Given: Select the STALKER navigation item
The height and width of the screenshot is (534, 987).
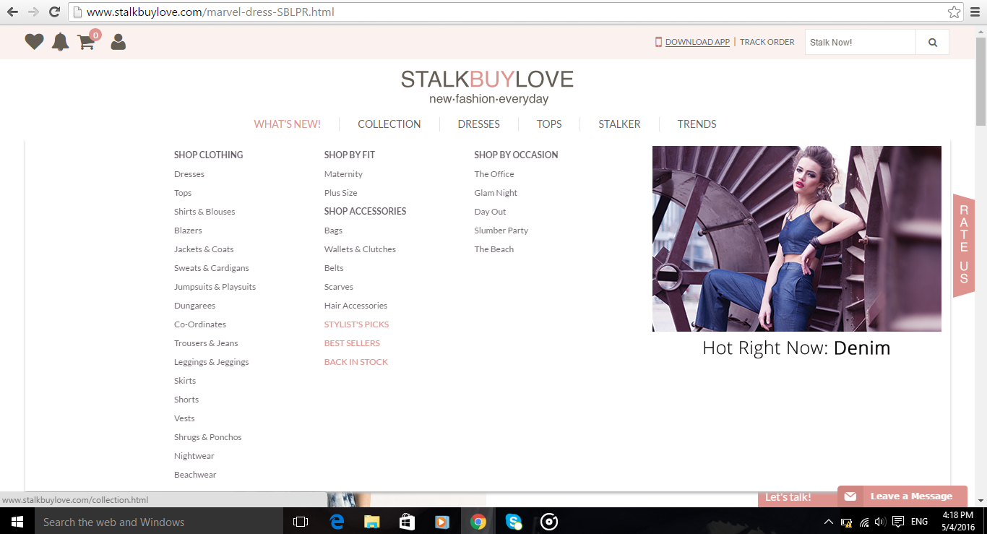Looking at the screenshot, I should [x=619, y=124].
